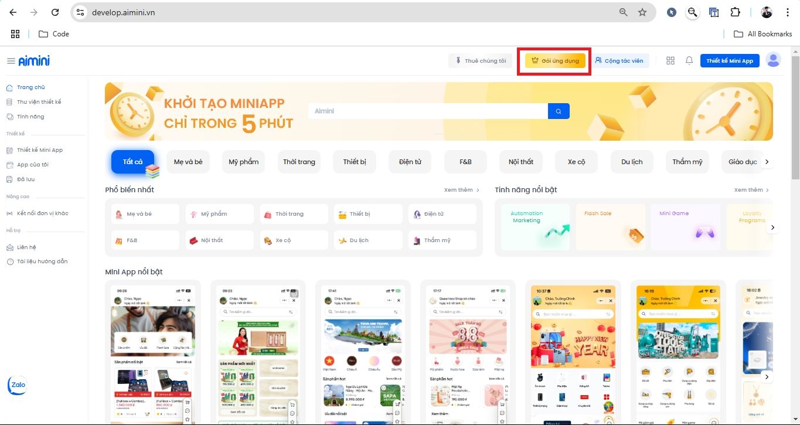
Task: Reload the page using browser refresh icon
Action: [55, 12]
